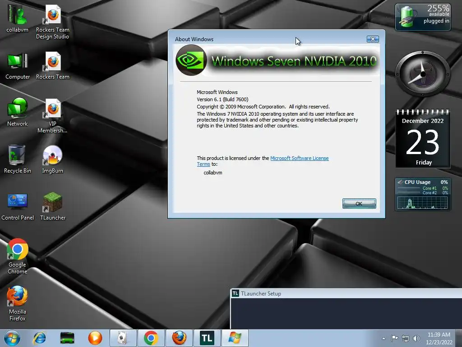The height and width of the screenshot is (347, 462).
Task: Click the 'Version 6.1 (Build 7600)' text
Action: click(222, 99)
